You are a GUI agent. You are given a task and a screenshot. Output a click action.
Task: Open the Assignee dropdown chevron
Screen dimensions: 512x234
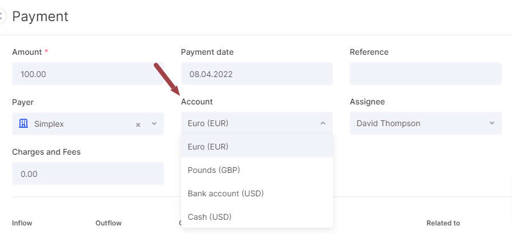pyautogui.click(x=492, y=123)
